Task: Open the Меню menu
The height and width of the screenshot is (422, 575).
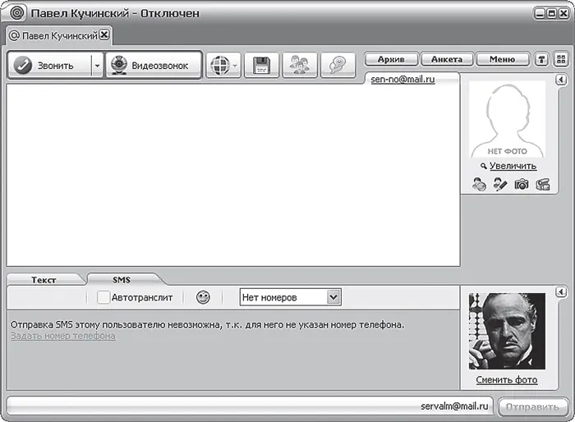Action: (503, 59)
